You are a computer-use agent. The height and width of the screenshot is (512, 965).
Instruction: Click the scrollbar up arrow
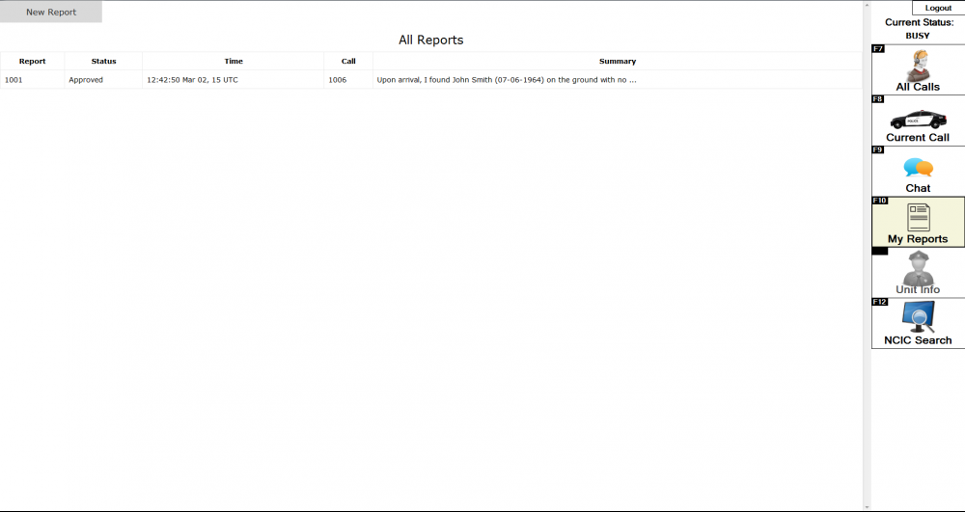tap(868, 5)
